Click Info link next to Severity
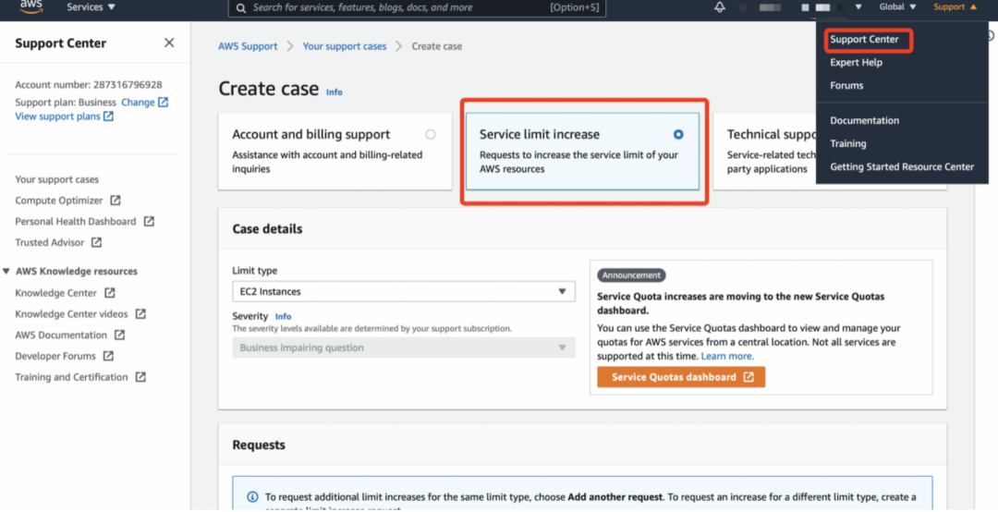Image resolution: width=998 pixels, height=512 pixels. pos(284,316)
